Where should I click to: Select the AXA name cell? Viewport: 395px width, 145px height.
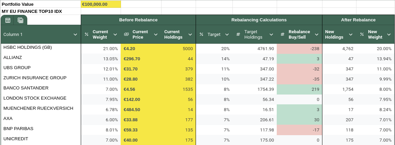click(x=41, y=120)
